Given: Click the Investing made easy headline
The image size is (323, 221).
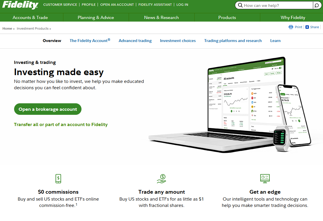Looking at the screenshot, I should (59, 72).
